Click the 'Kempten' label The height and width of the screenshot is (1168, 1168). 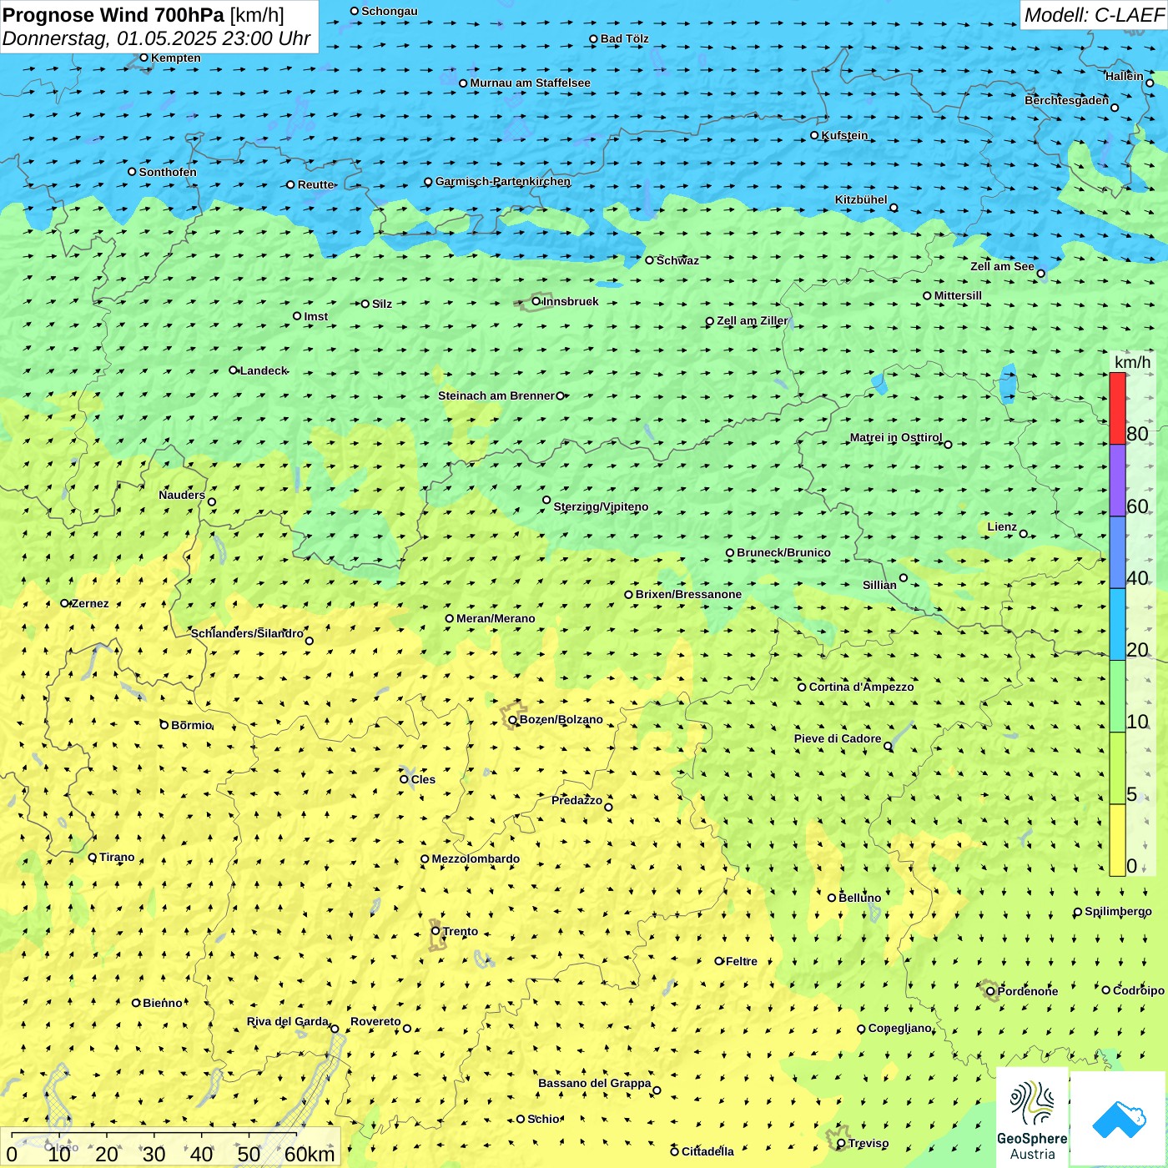pyautogui.click(x=176, y=58)
